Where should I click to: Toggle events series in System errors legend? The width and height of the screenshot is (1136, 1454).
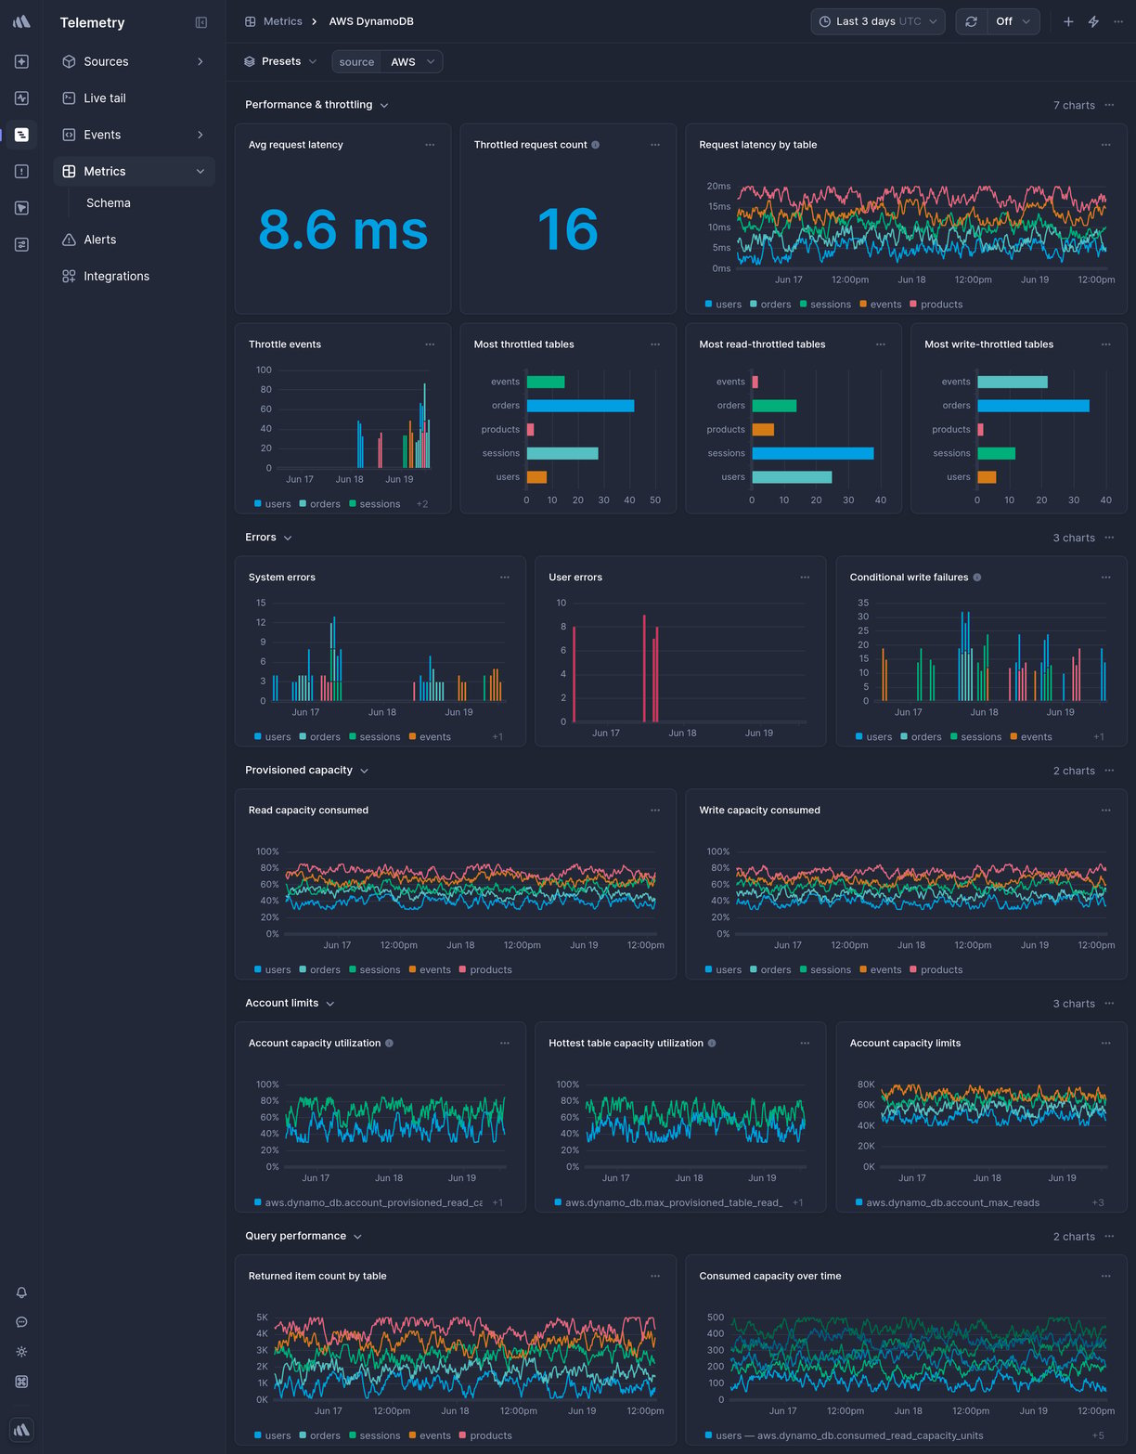click(430, 737)
